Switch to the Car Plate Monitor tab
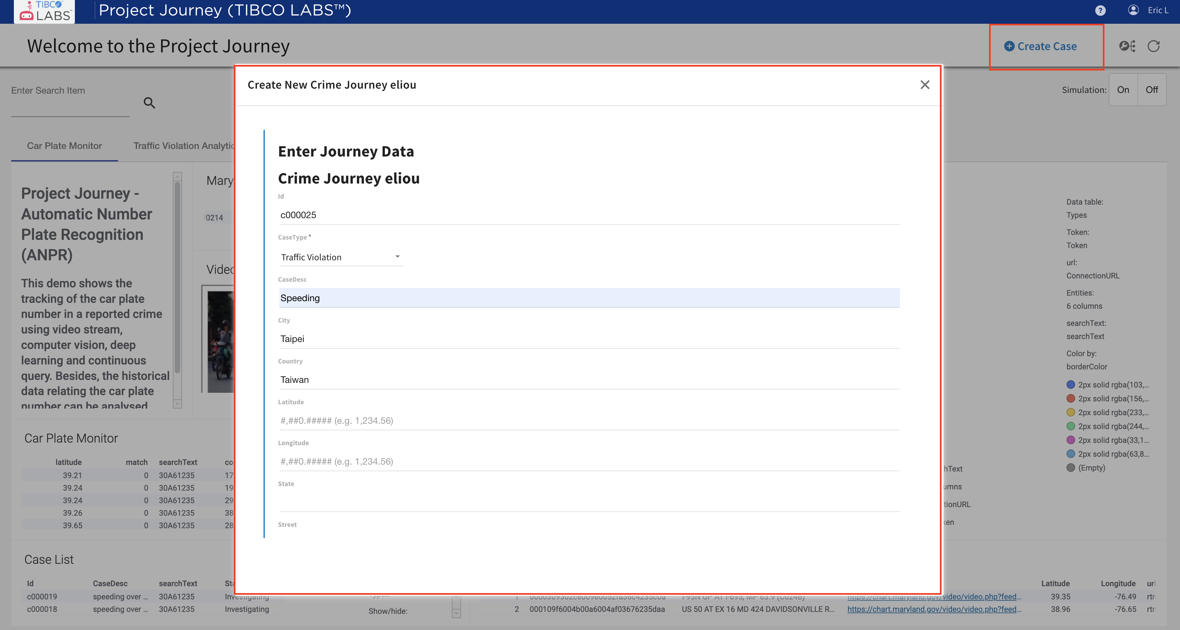Viewport: 1180px width, 630px height. (x=64, y=146)
